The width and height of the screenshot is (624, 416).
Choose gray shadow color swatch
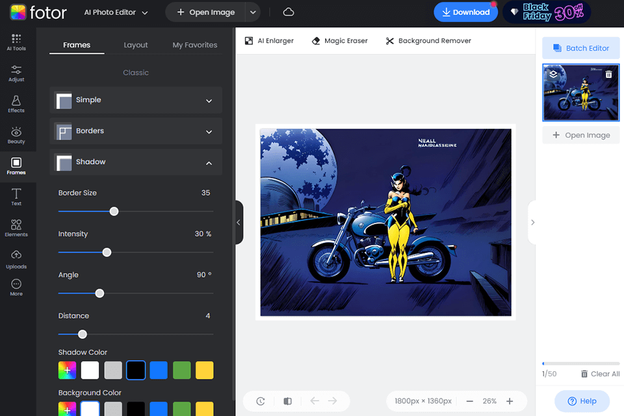[x=113, y=370]
